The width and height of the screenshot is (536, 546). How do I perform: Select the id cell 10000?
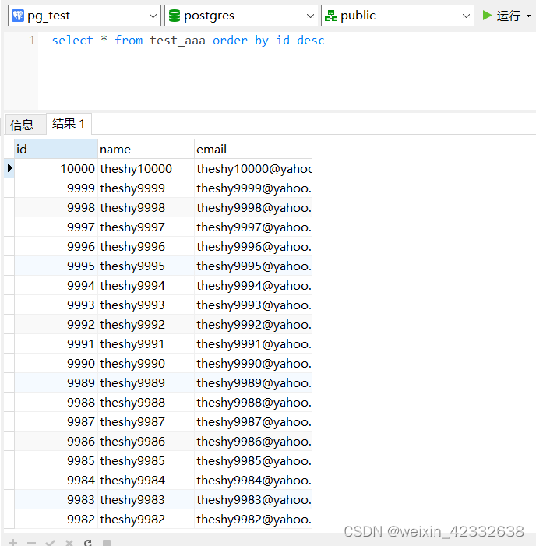pyautogui.click(x=56, y=168)
